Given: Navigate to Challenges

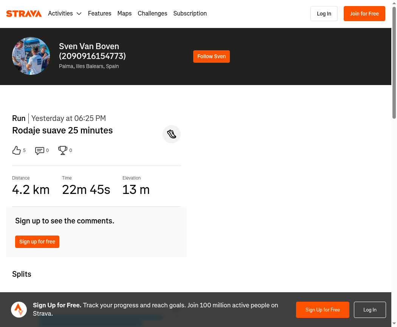Looking at the screenshot, I should [152, 13].
